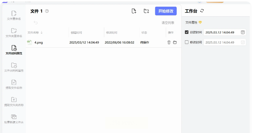Click the 操作 column header
253x133 pixels.
[x=171, y=32]
